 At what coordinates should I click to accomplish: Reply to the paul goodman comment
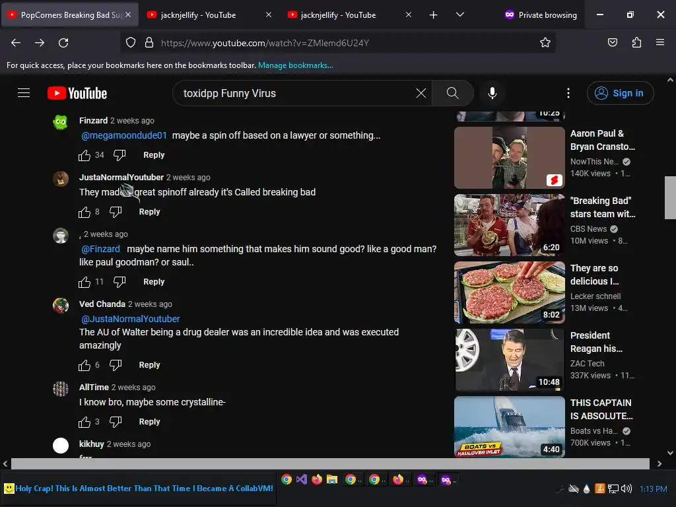click(x=154, y=281)
